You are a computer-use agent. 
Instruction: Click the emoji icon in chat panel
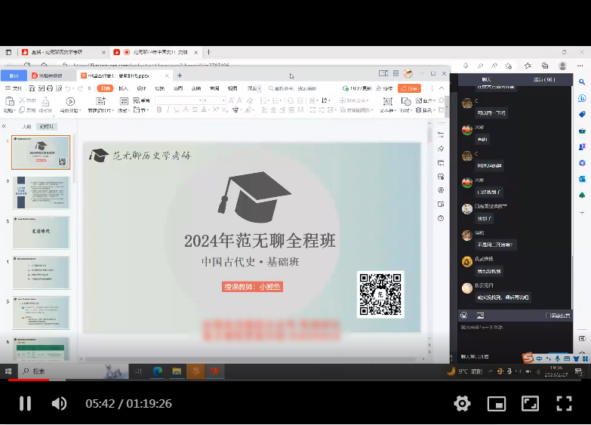[x=464, y=316]
